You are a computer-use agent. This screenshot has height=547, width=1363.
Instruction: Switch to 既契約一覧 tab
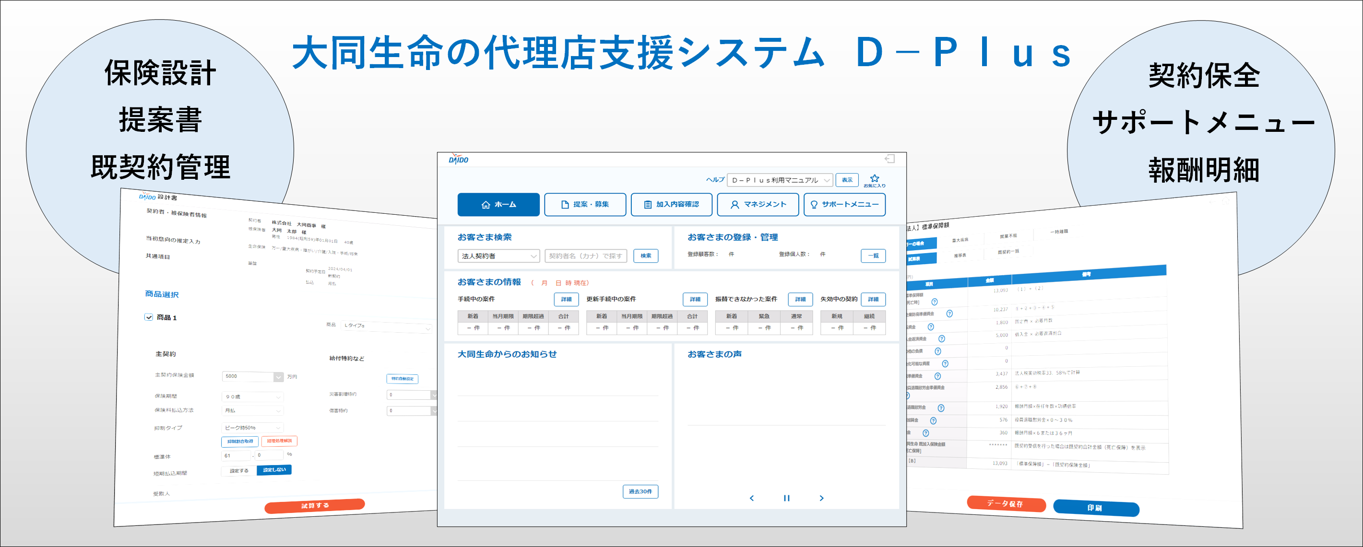[x=1008, y=252]
